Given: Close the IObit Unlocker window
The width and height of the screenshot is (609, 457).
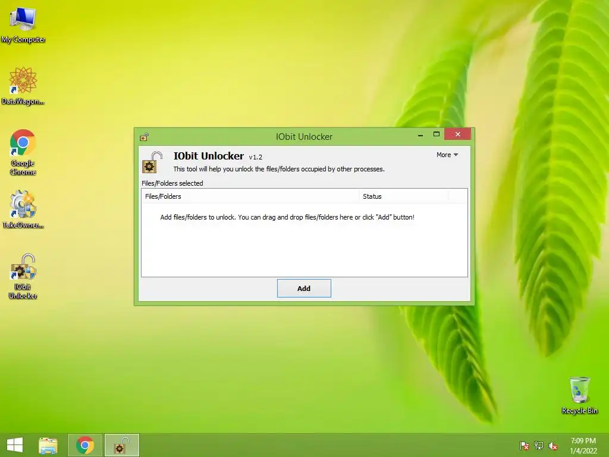Looking at the screenshot, I should point(457,134).
